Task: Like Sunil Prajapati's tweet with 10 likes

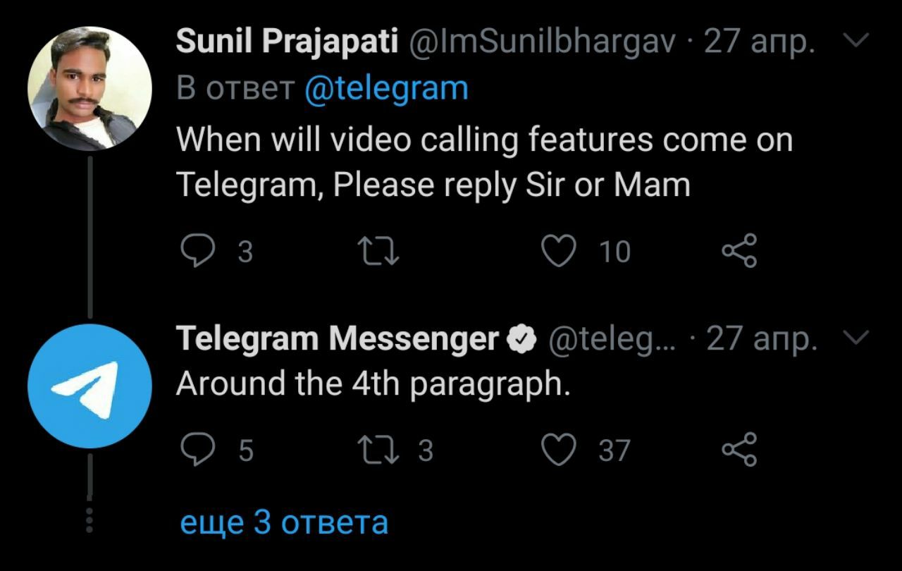Action: point(560,251)
